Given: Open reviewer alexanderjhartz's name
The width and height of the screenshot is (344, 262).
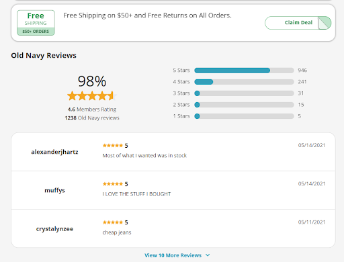Looking at the screenshot, I should tap(54, 152).
